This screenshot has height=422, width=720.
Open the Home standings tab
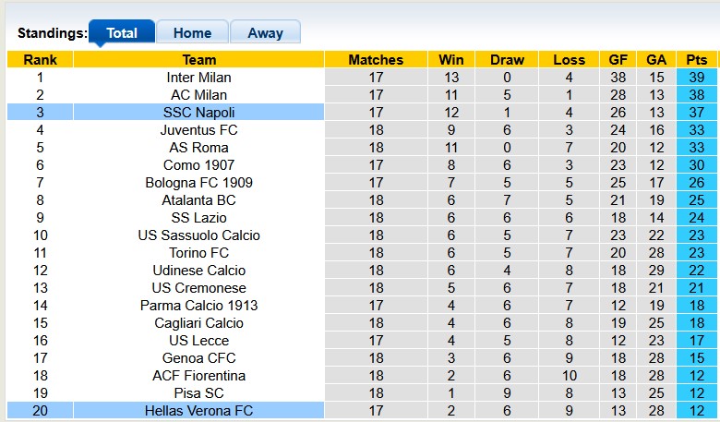(192, 33)
